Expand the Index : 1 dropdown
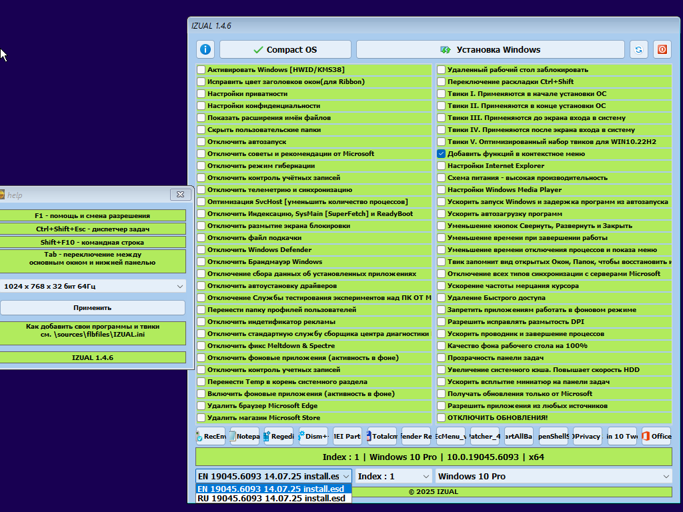The image size is (683, 512). click(394, 476)
